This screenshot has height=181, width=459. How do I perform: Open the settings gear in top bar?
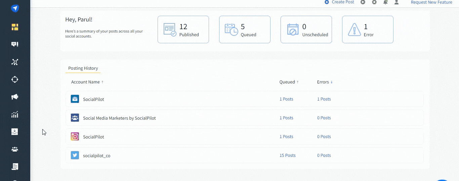pos(374,2)
